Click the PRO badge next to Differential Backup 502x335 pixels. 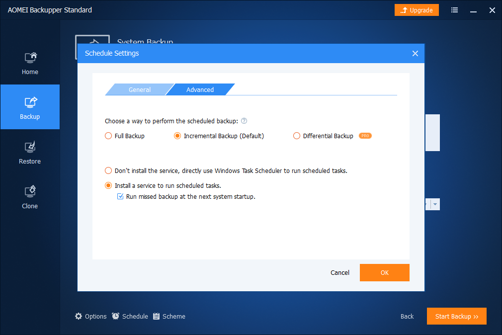point(365,136)
